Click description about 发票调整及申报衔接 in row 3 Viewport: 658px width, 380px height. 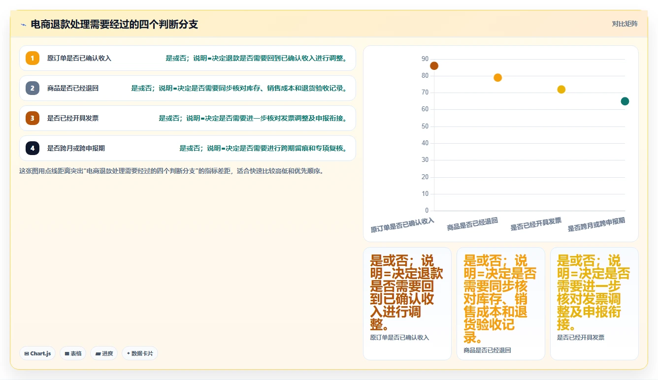(254, 118)
